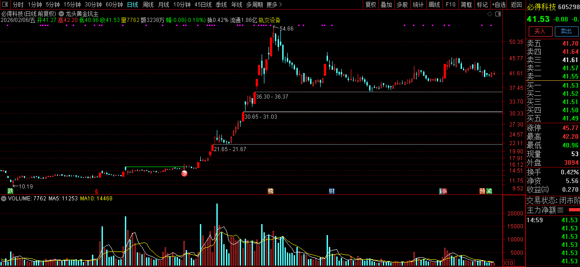This screenshot has height=267, width=580.
Task: Click the 交易状态 status row
Action: point(553,200)
